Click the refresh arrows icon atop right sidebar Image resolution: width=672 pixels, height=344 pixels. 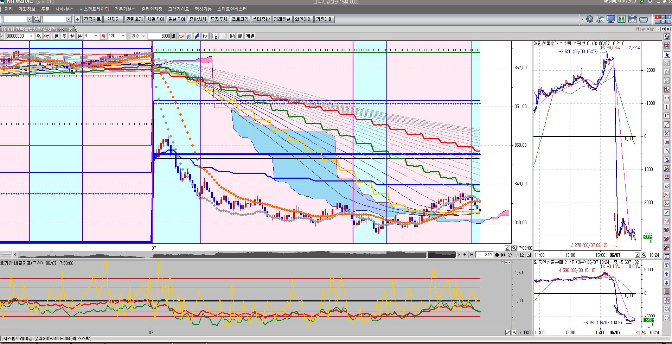coord(666,37)
